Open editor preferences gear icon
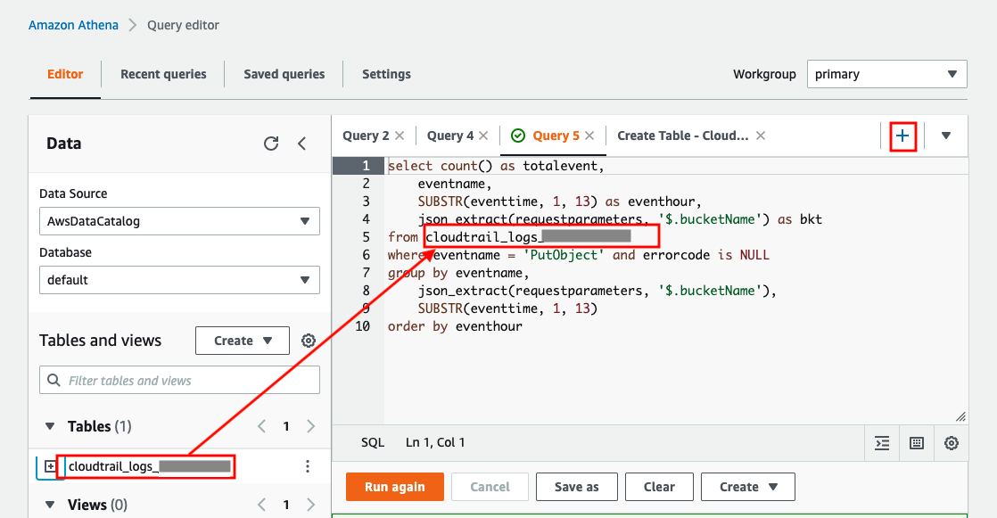 (952, 443)
